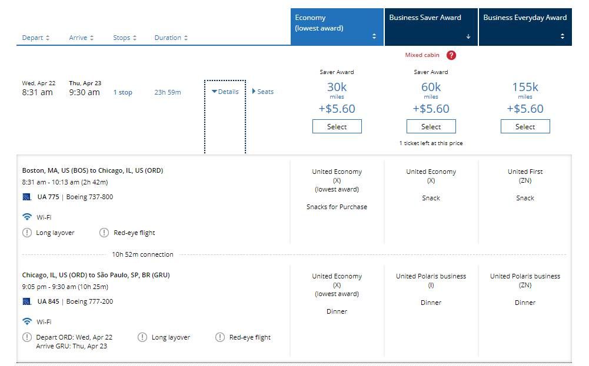The width and height of the screenshot is (589, 366).
Task: Click the Thu, Apr 23 arrival date above 9:30 am
Action: [85, 83]
